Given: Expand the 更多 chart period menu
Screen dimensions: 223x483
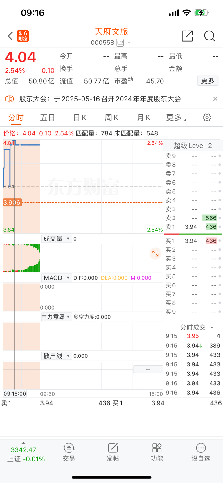Looking at the screenshot, I should pos(176,117).
